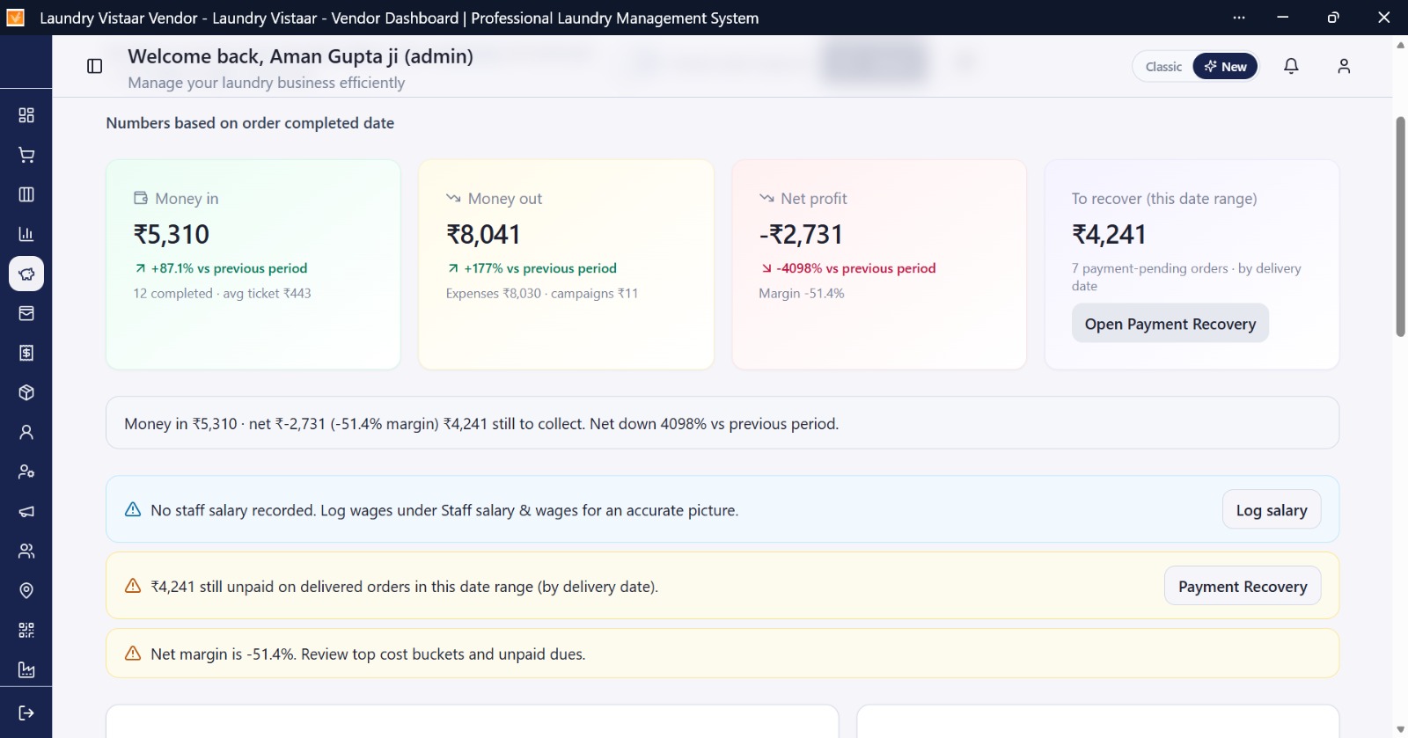The height and width of the screenshot is (738, 1408).
Task: Click 'Numbers based on order completed date' text
Action: pyautogui.click(x=250, y=123)
